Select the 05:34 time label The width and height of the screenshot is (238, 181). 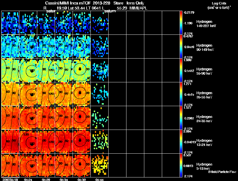64,180
